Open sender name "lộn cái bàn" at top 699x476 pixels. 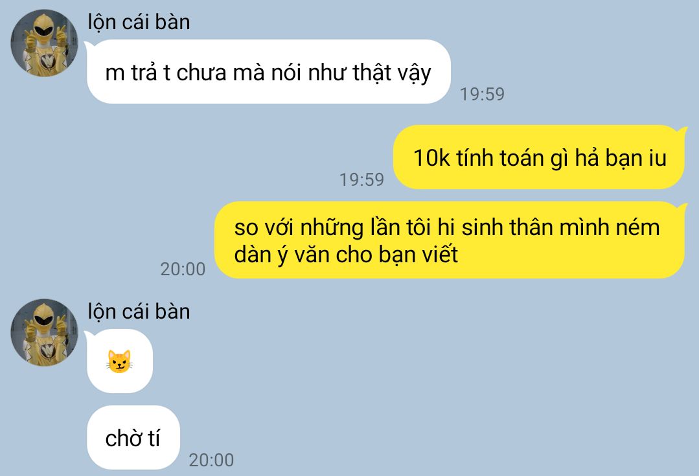(x=139, y=22)
